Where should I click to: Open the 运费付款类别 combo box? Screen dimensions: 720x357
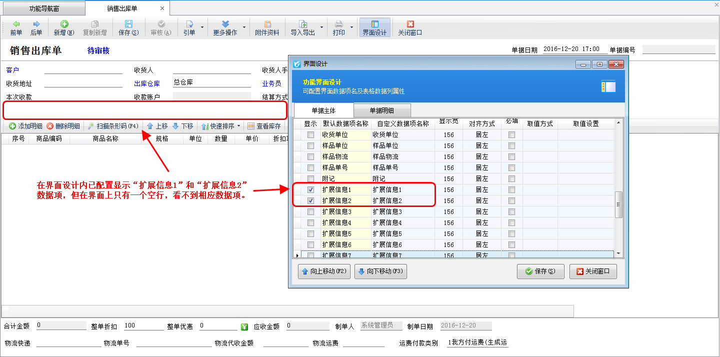click(477, 342)
